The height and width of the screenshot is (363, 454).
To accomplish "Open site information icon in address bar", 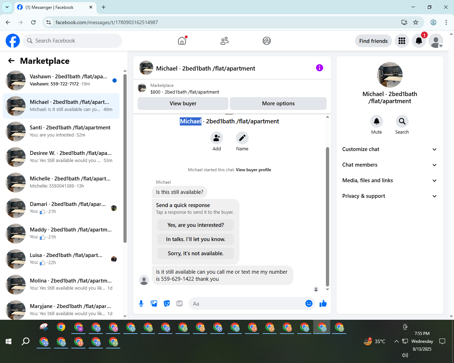I will (49, 22).
